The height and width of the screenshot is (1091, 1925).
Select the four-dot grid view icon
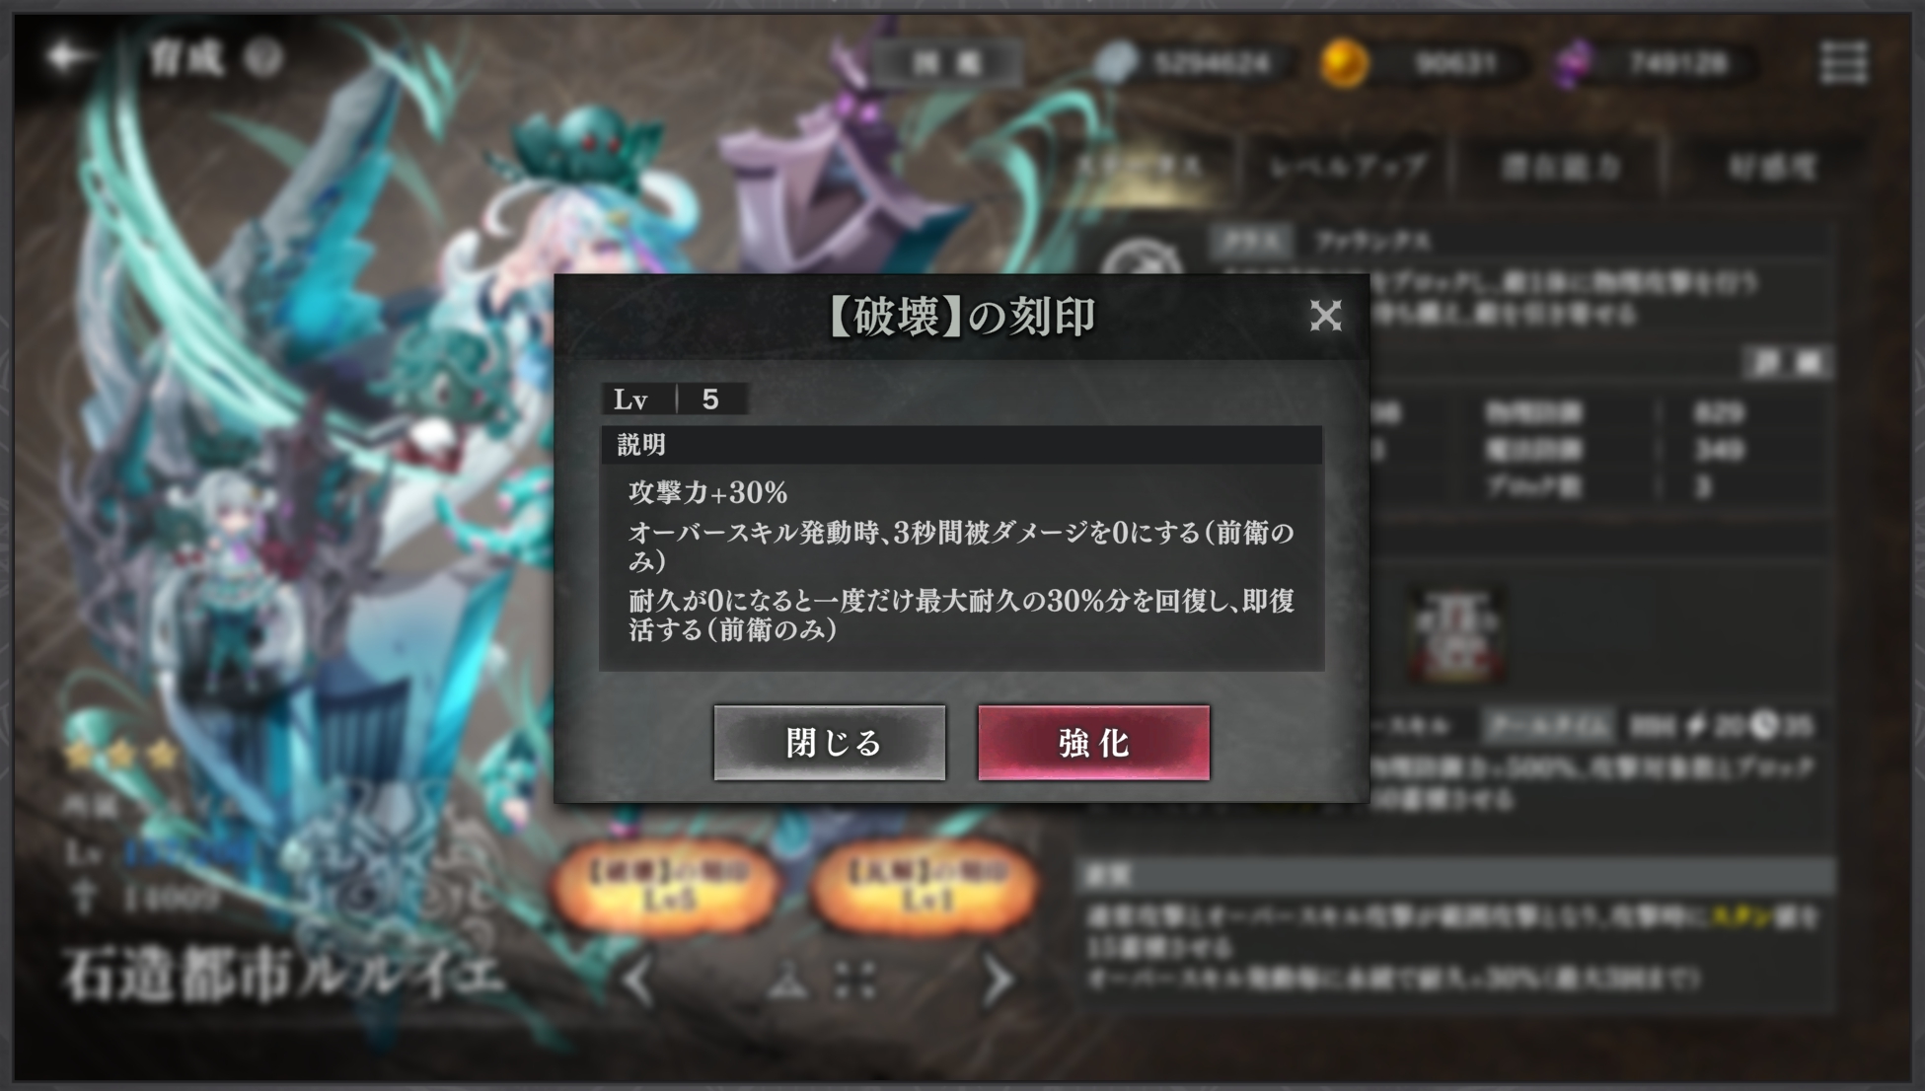click(854, 980)
